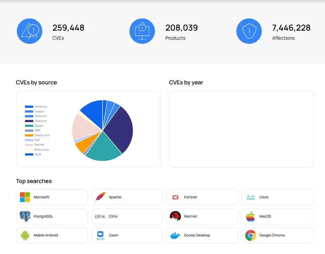This screenshot has width=325, height=254.
Task: Select Red Hat in Top searches
Action: pos(202,216)
